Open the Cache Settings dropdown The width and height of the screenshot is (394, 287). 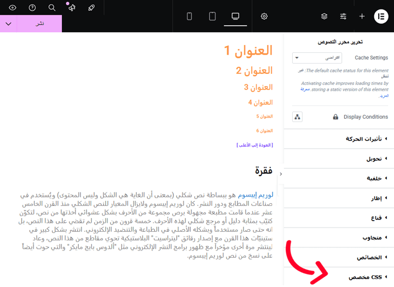click(317, 58)
